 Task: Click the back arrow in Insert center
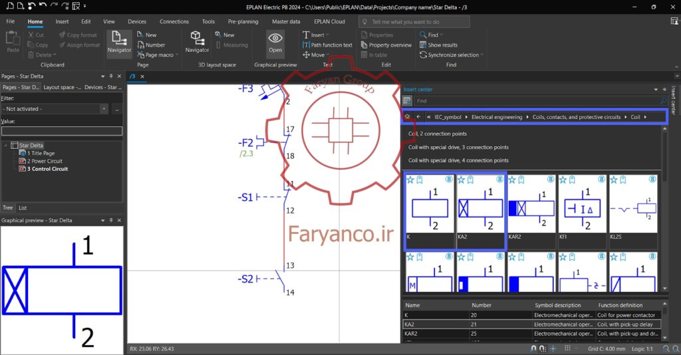point(418,117)
